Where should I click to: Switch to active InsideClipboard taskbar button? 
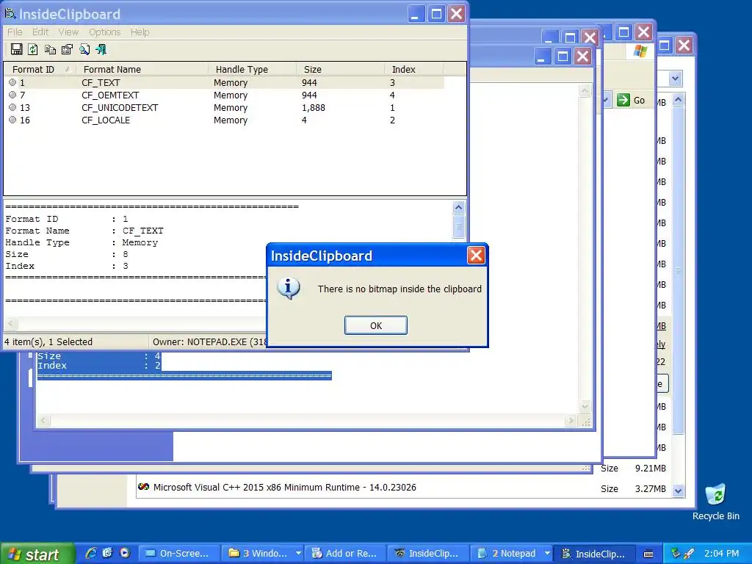coord(593,554)
